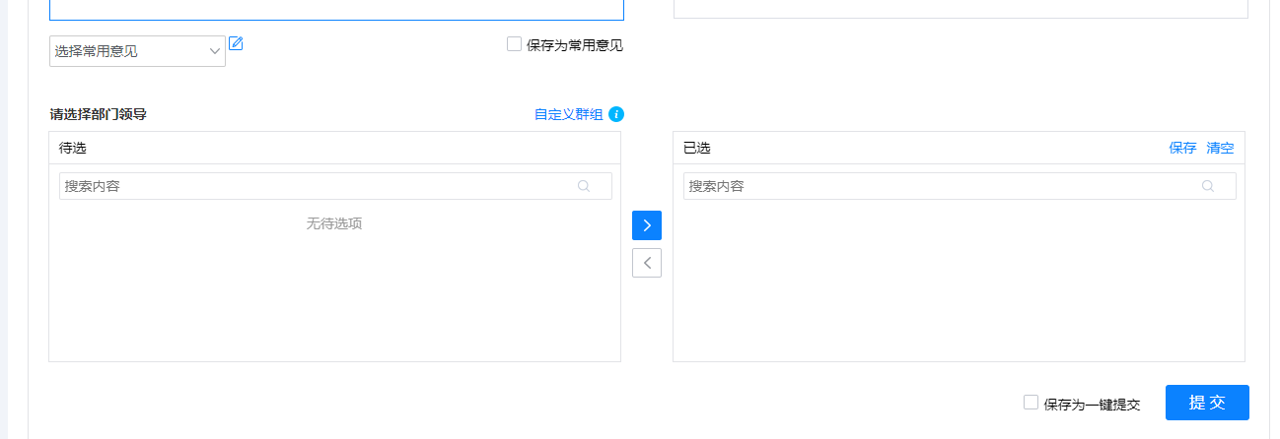The height and width of the screenshot is (439, 1280).
Task: Click the edit common opinions pencil icon
Action: click(x=236, y=43)
